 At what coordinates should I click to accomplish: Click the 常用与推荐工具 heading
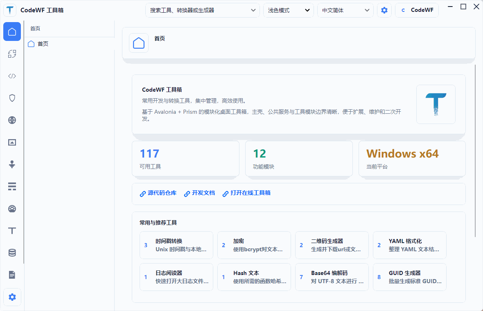point(158,223)
